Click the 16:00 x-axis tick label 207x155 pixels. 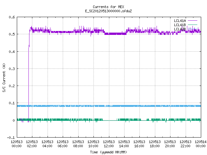(139, 146)
